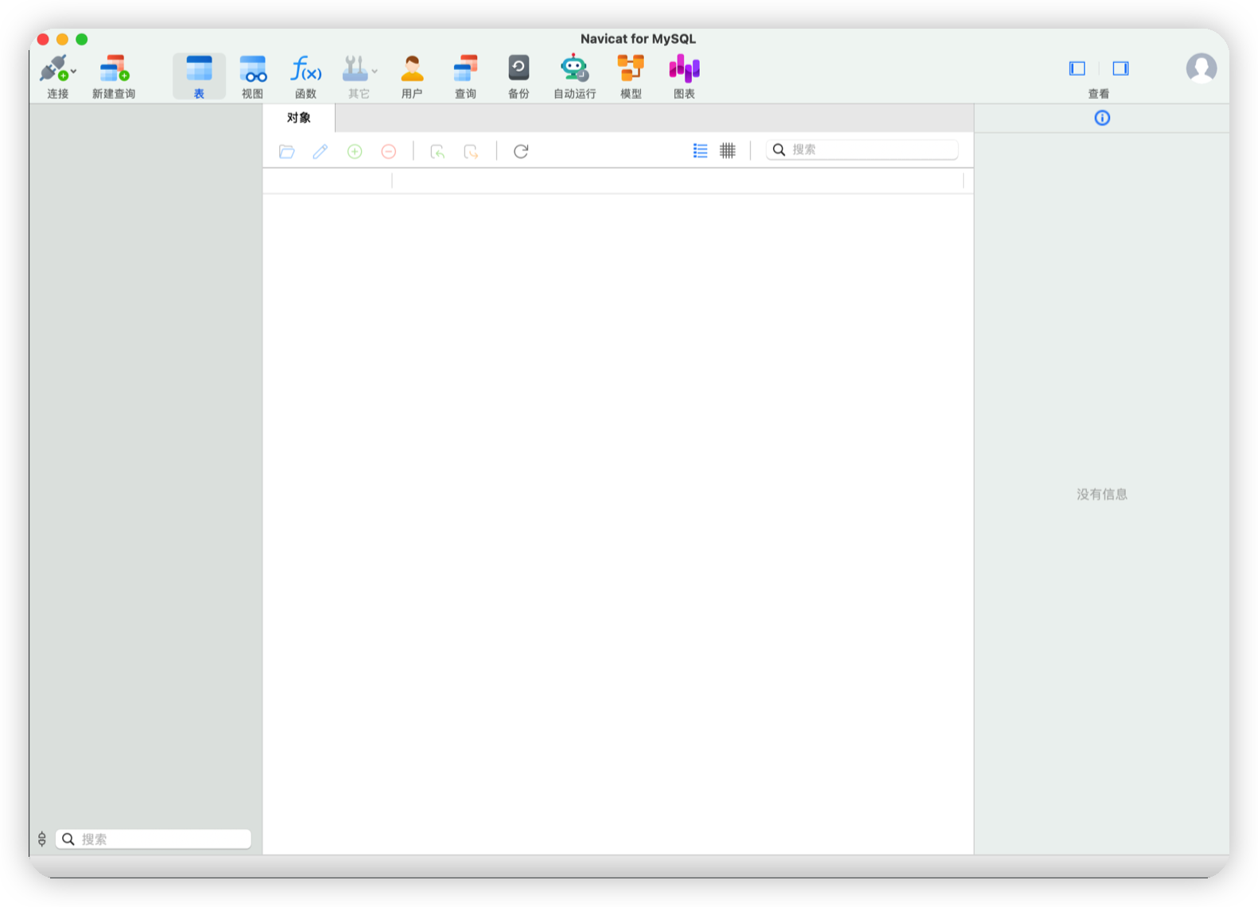1258x907 pixels.
Task: Open the 函数 f(x) functions icon
Action: pos(306,68)
